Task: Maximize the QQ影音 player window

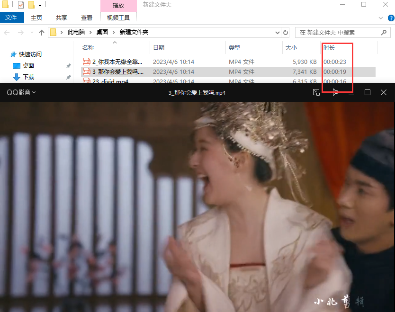Action: 367,92
